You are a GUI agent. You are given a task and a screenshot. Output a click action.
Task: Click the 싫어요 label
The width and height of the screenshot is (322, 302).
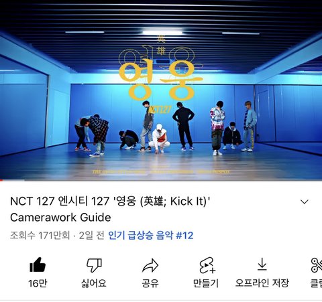point(94,283)
